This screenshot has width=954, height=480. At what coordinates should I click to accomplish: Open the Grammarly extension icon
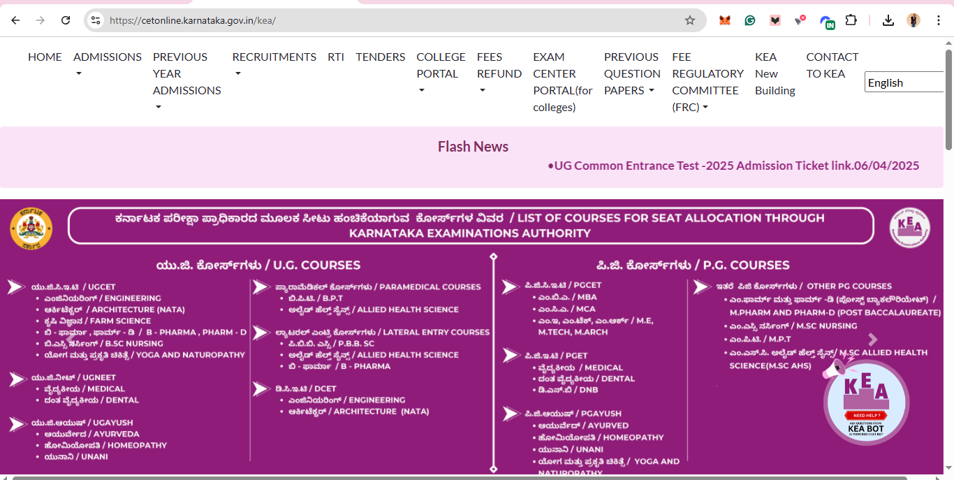click(750, 20)
